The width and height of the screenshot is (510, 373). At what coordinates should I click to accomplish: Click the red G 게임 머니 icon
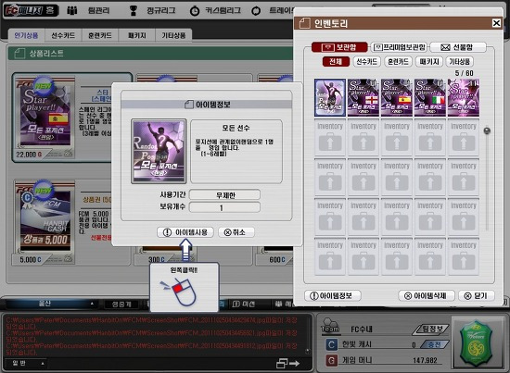331,360
